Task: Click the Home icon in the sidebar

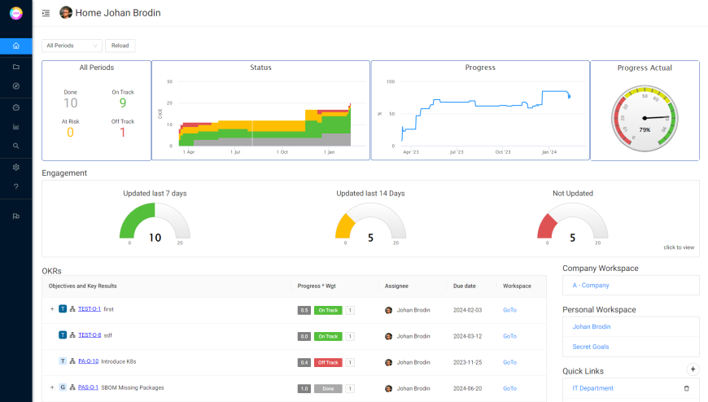Action: 16,46
